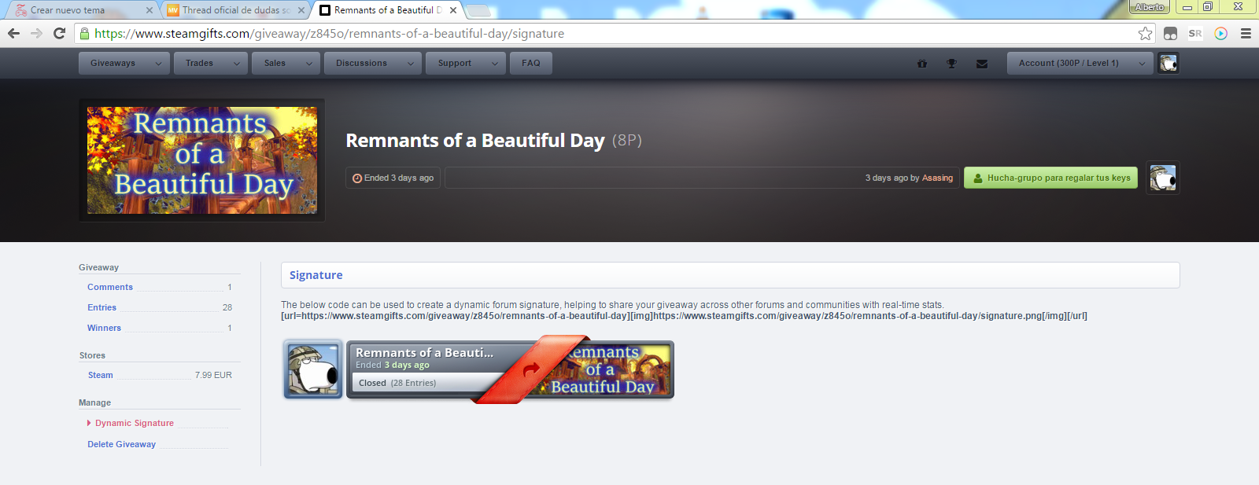Open the envelope messages icon

[x=982, y=64]
